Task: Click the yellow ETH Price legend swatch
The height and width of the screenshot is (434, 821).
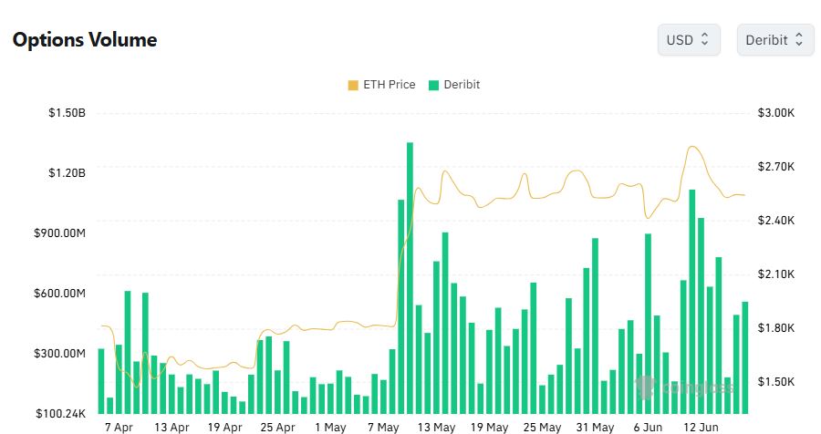Action: tap(353, 85)
